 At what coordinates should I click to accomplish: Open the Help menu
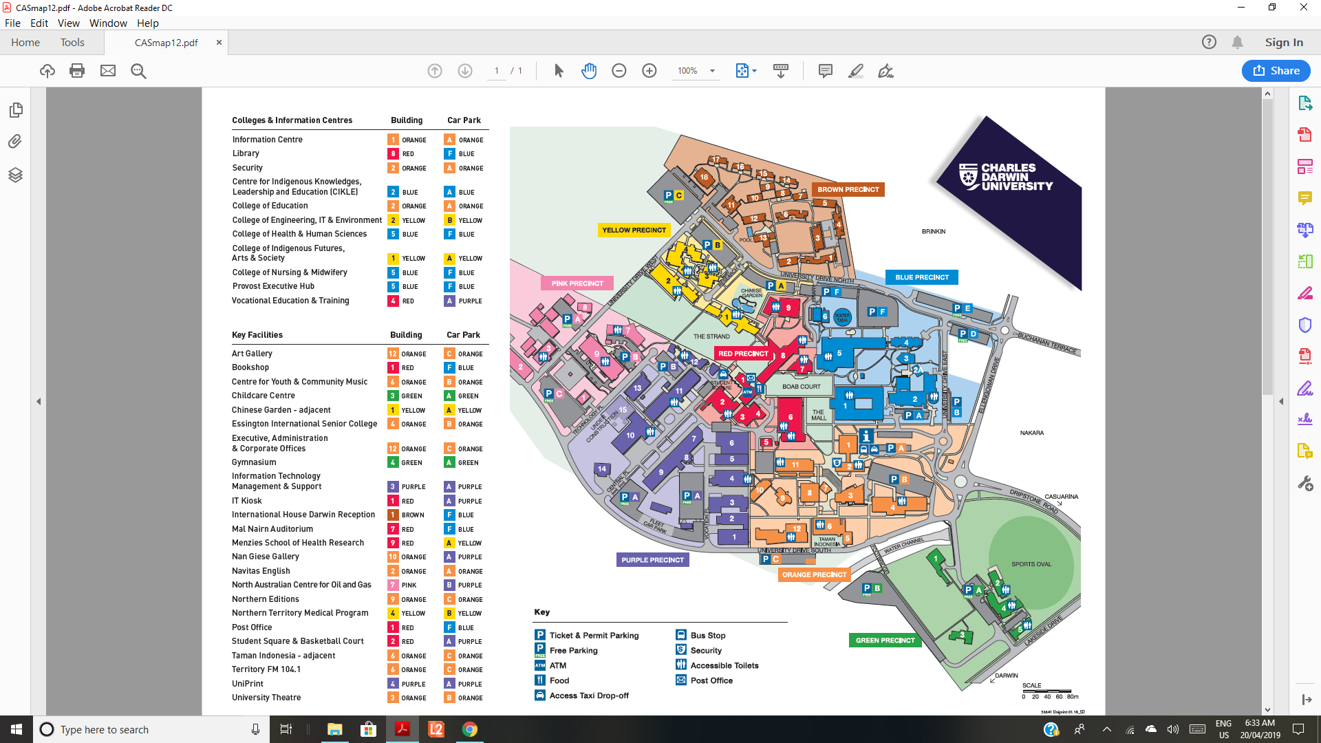[x=148, y=23]
